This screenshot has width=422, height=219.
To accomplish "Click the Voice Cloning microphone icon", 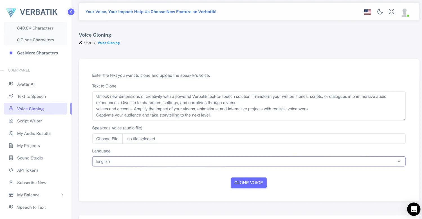I will [11, 109].
